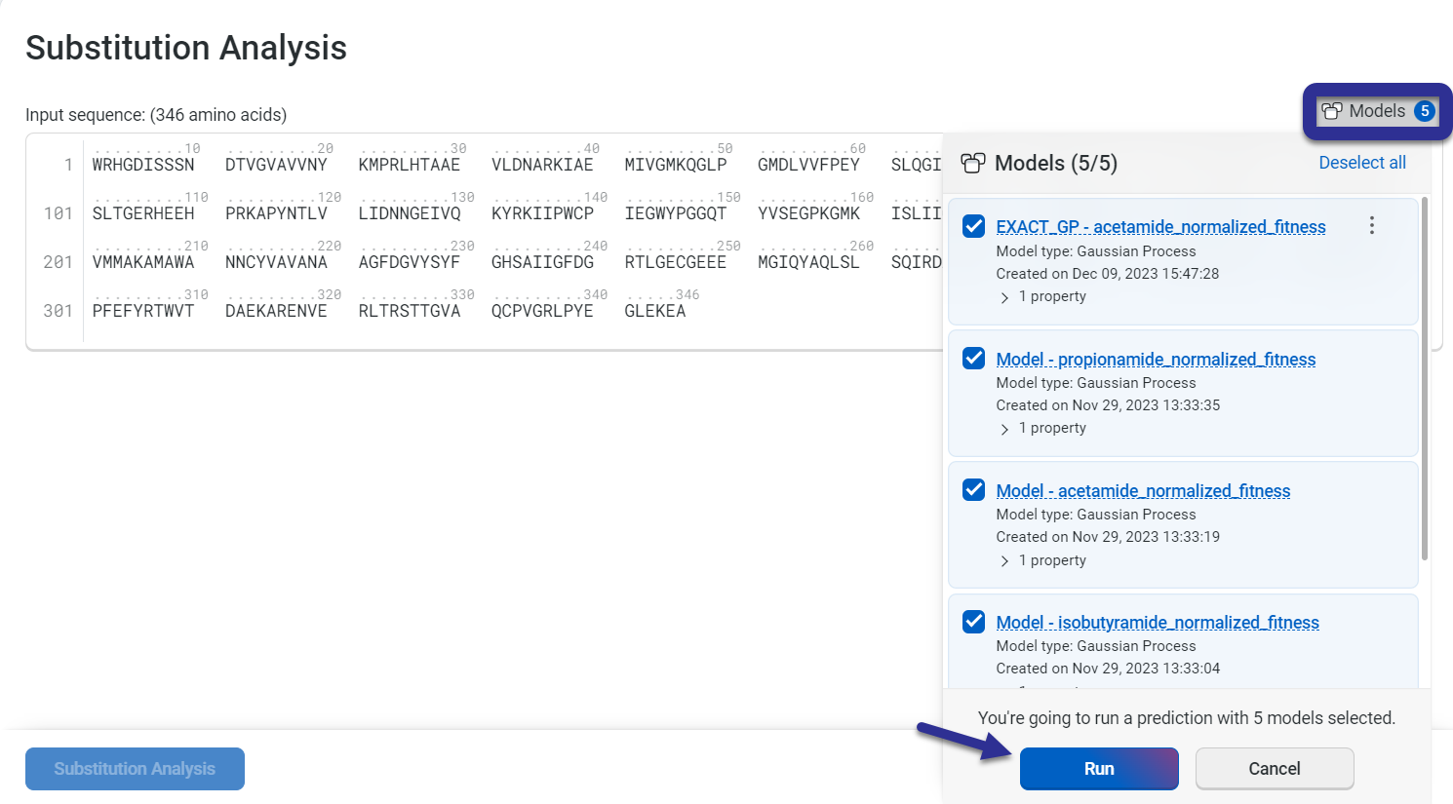The height and width of the screenshot is (804, 1453).
Task: Run the prediction with selected models
Action: coord(1099,769)
